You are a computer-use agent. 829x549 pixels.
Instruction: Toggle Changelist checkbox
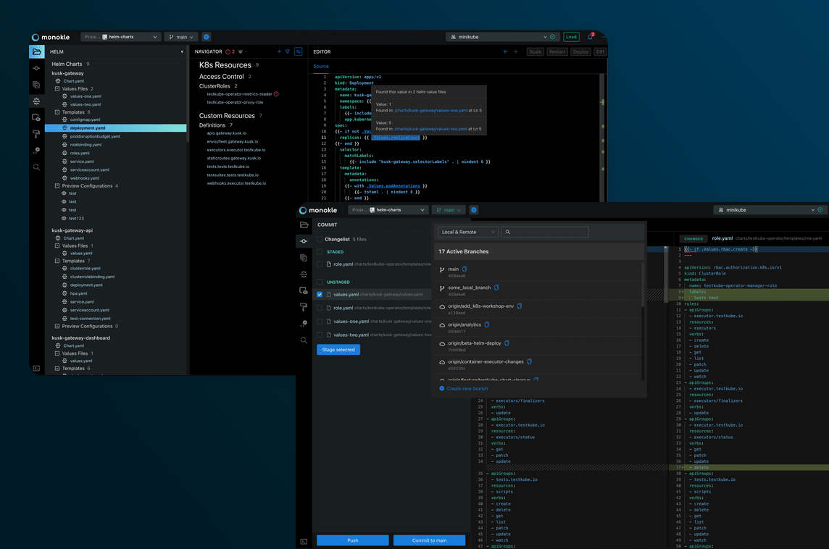point(320,239)
